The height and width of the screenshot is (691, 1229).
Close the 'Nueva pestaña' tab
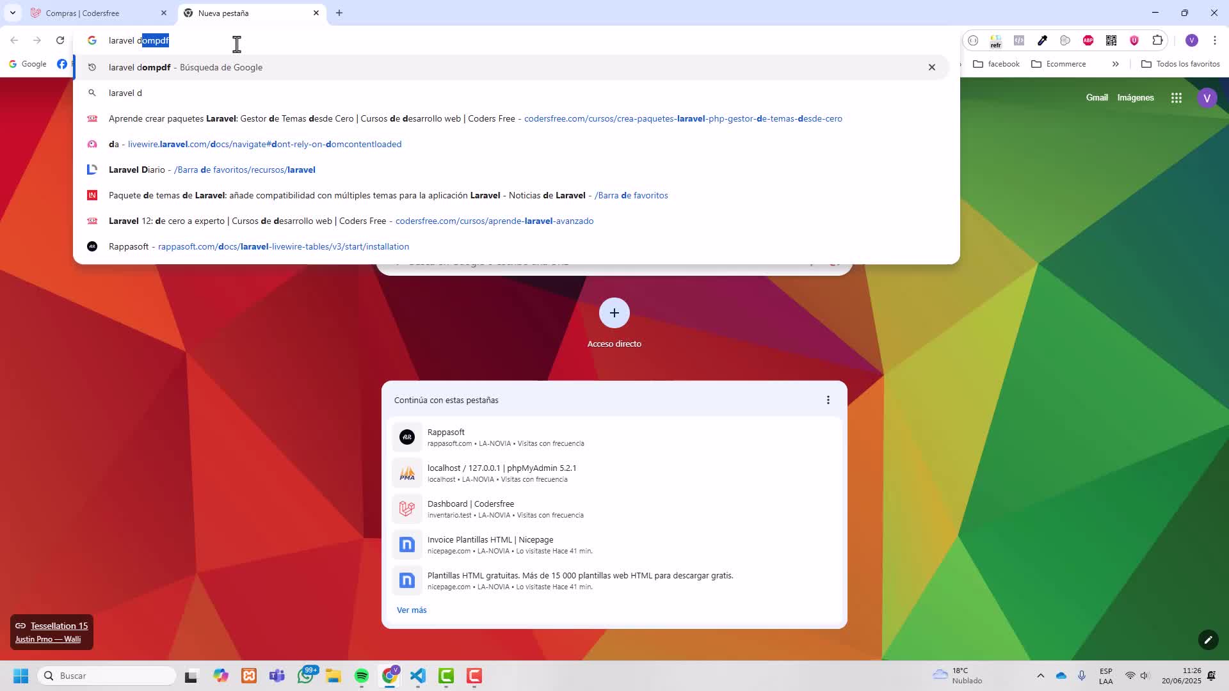pyautogui.click(x=316, y=13)
